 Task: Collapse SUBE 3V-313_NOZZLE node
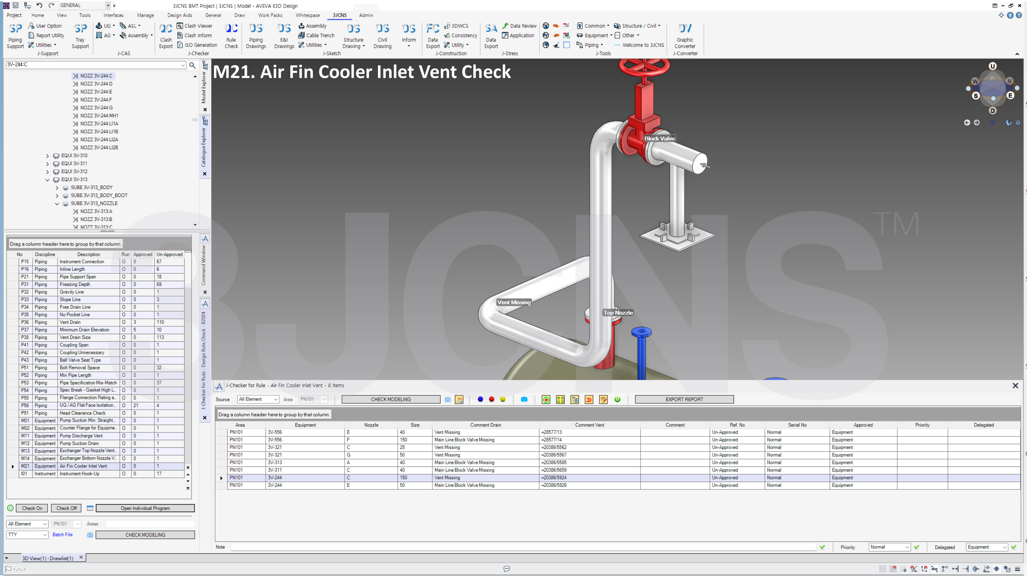[57, 204]
